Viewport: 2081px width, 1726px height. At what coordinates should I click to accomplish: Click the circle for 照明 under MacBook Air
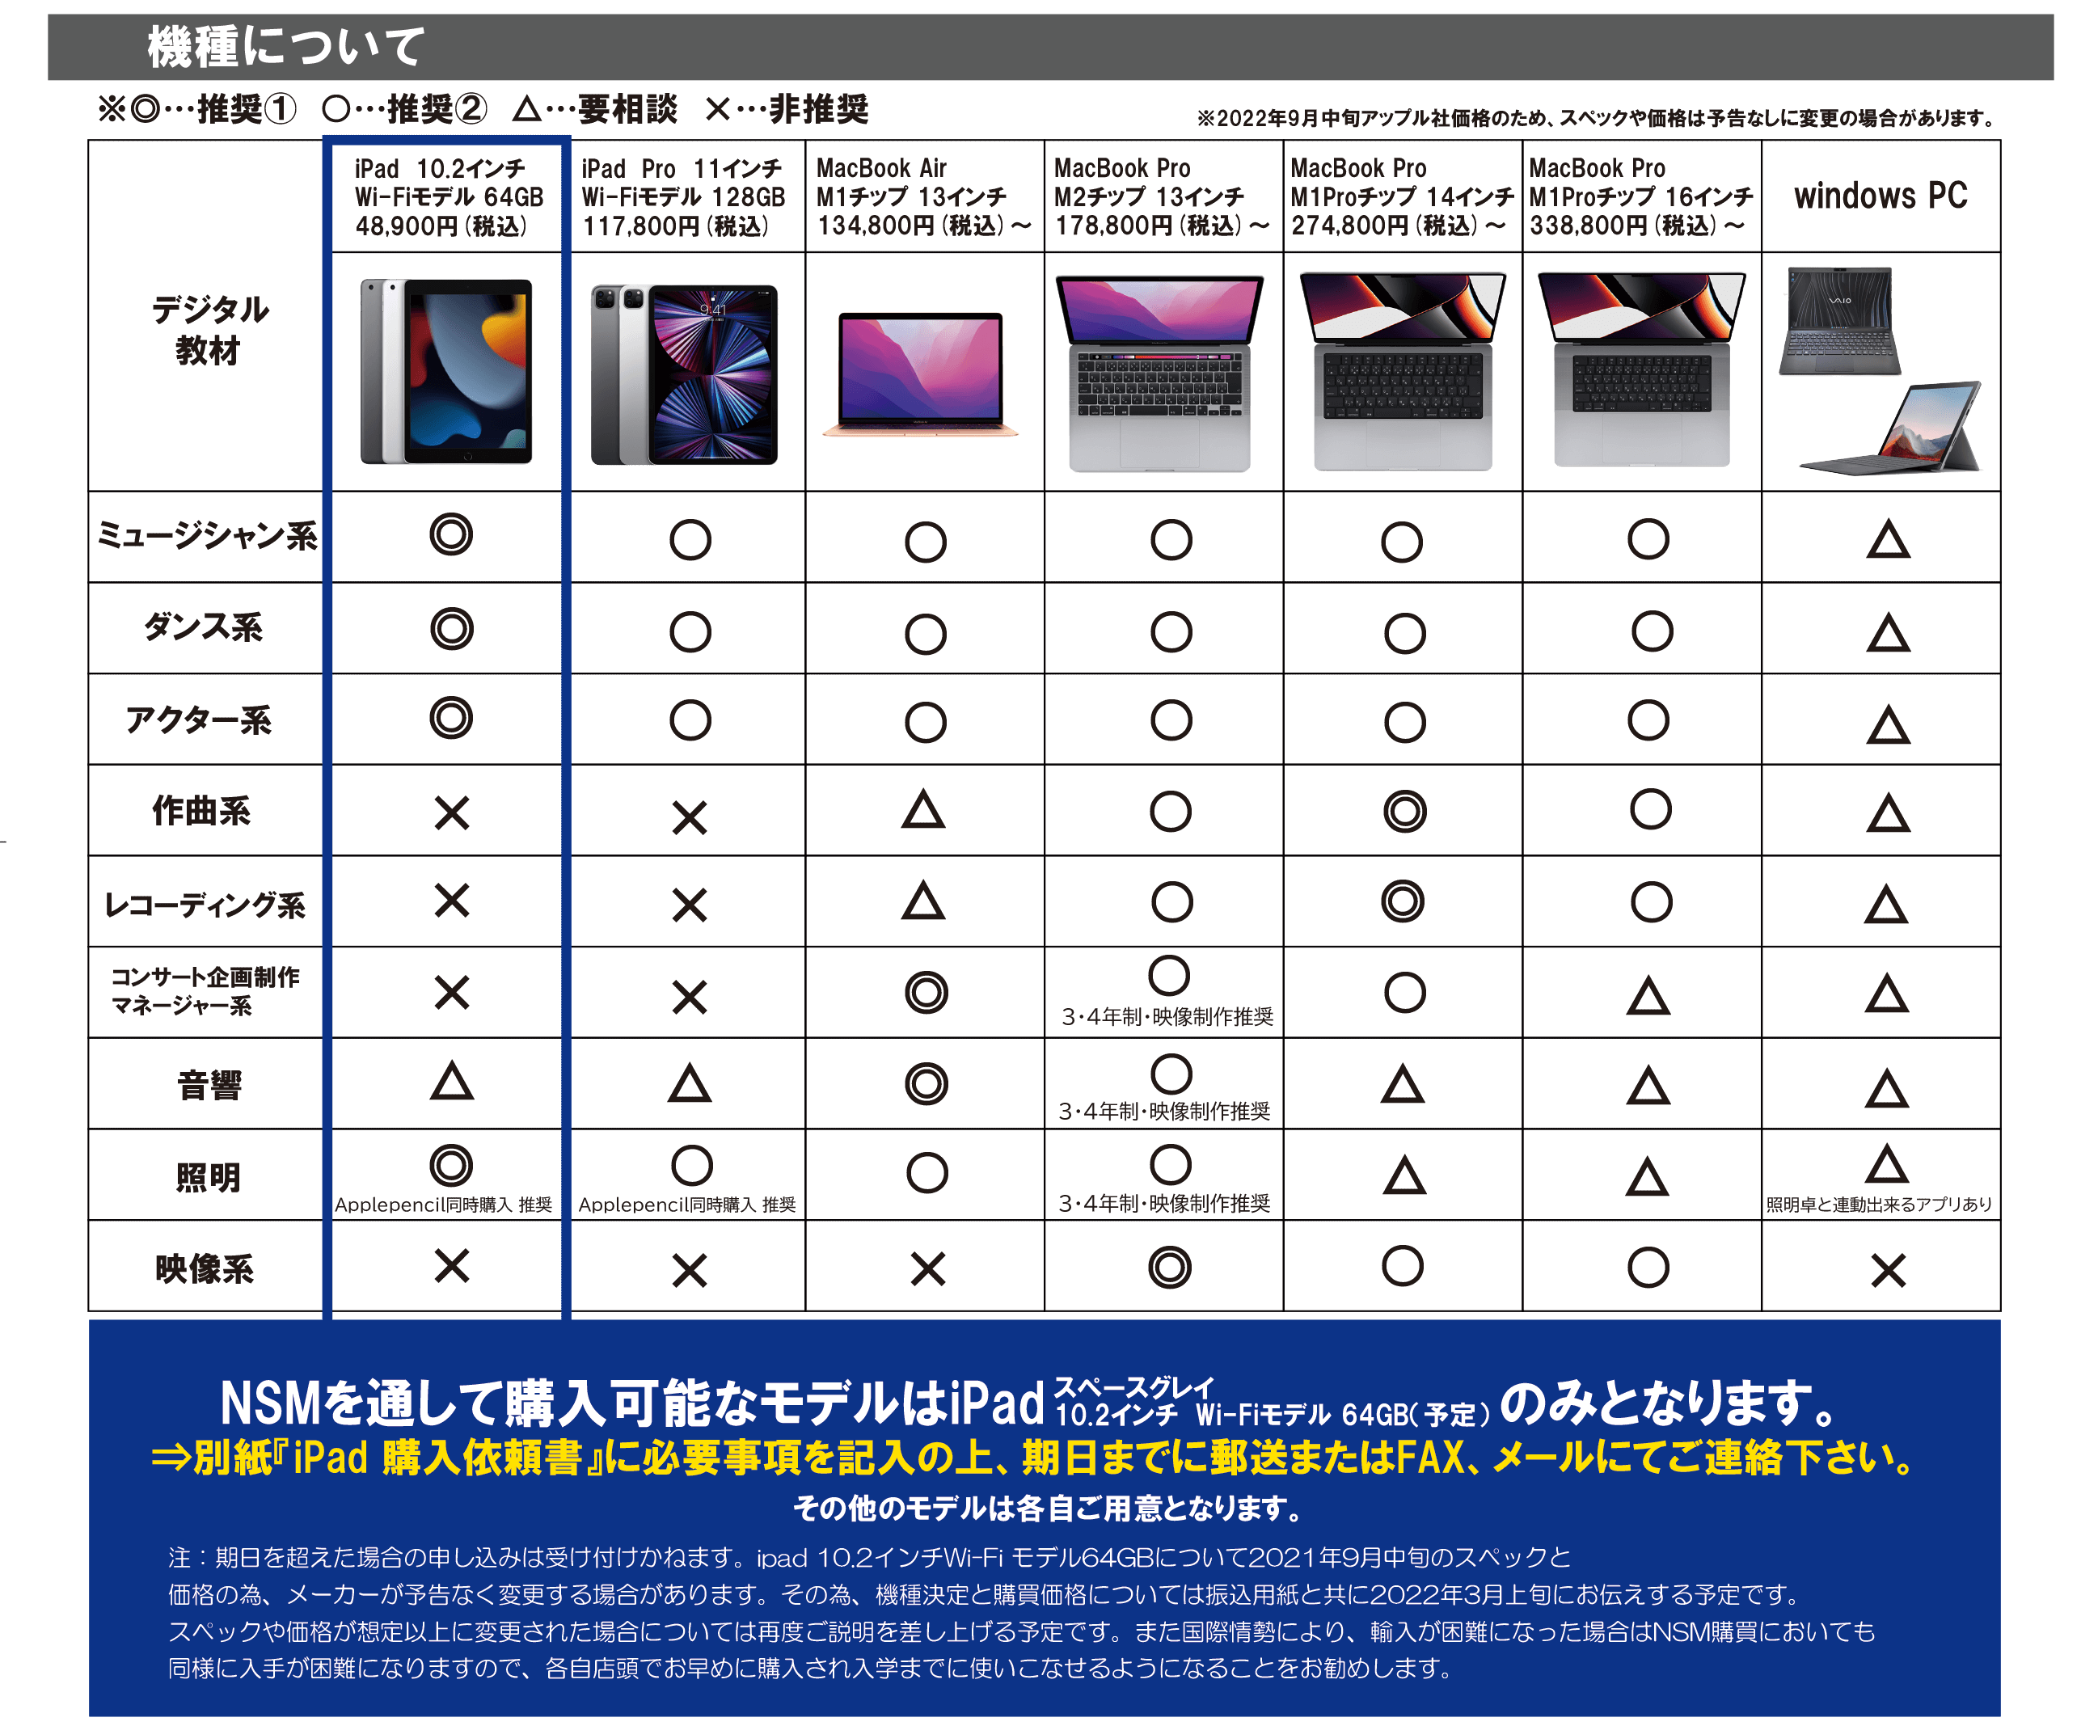927,1172
